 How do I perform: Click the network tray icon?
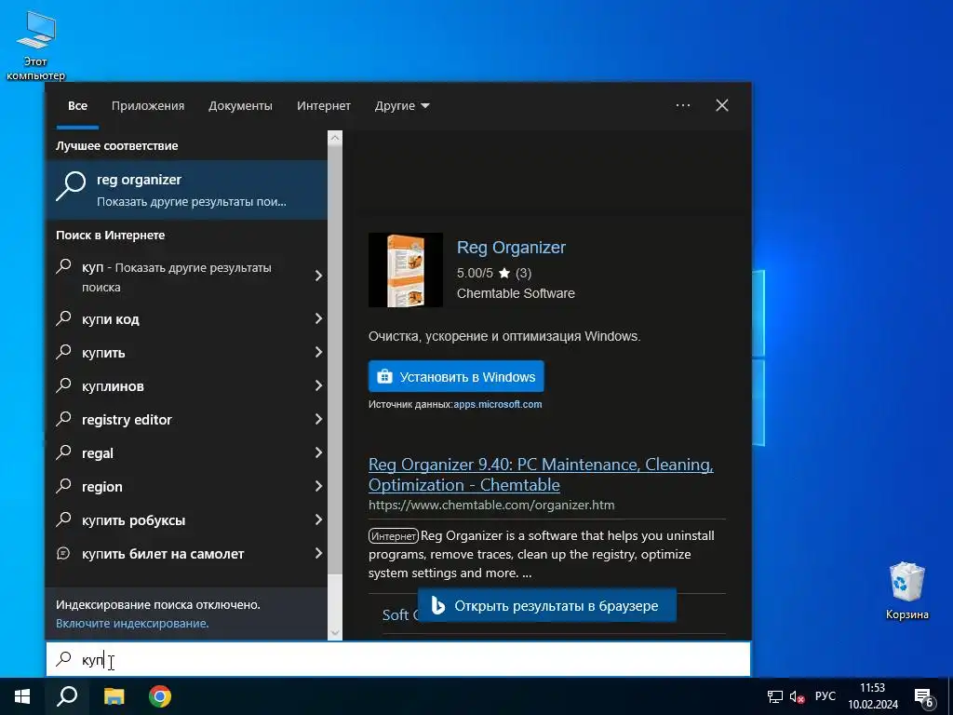[x=775, y=696]
